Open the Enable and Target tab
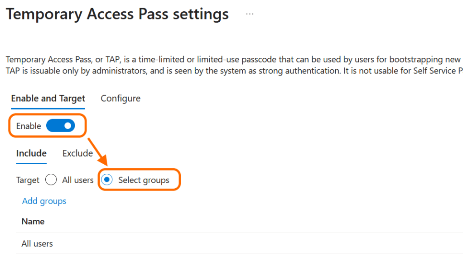The height and width of the screenshot is (257, 463). [48, 98]
